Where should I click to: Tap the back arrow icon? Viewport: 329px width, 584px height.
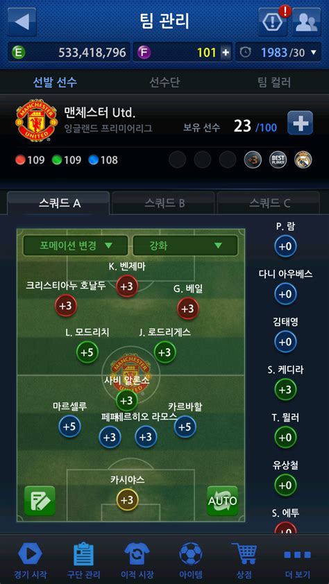(x=22, y=22)
